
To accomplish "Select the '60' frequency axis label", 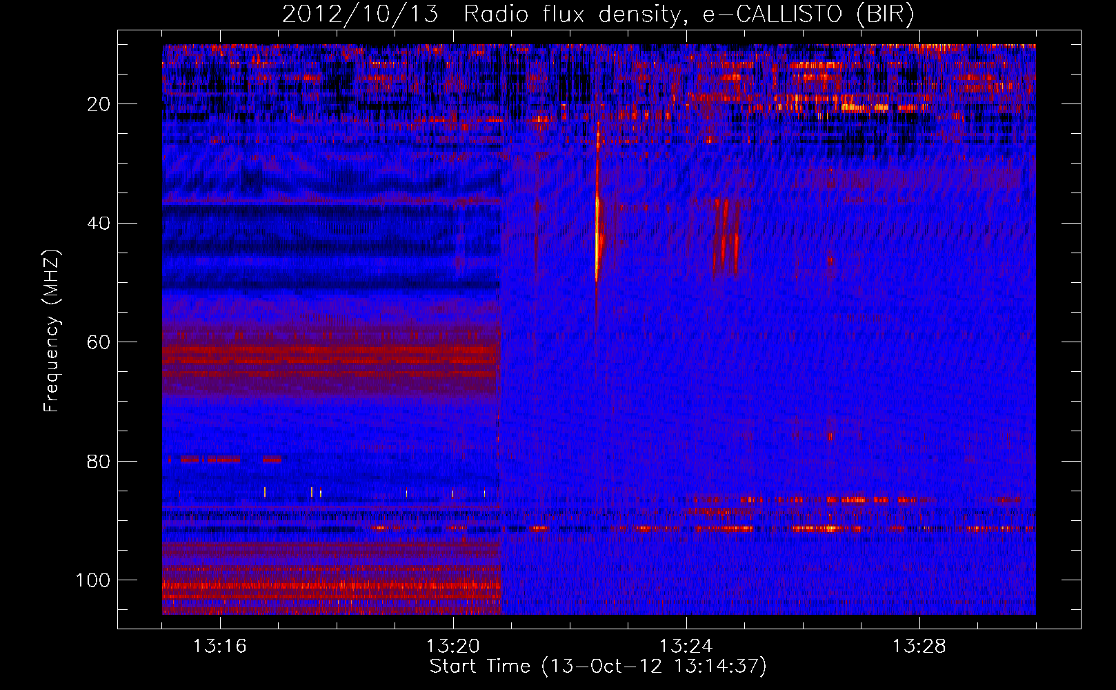I will point(99,342).
